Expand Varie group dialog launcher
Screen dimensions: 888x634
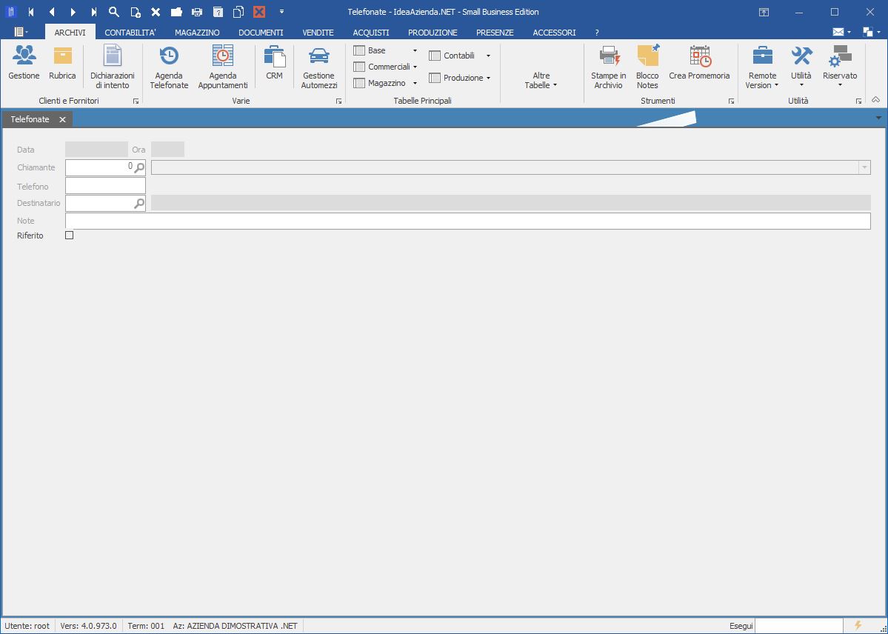[338, 101]
